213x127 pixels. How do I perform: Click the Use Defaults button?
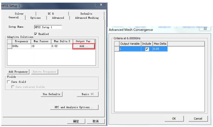pos(51,94)
